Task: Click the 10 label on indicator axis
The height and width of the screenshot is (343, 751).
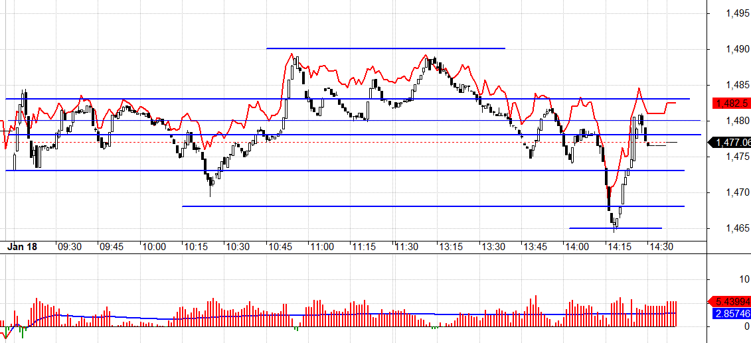Action: (x=745, y=279)
